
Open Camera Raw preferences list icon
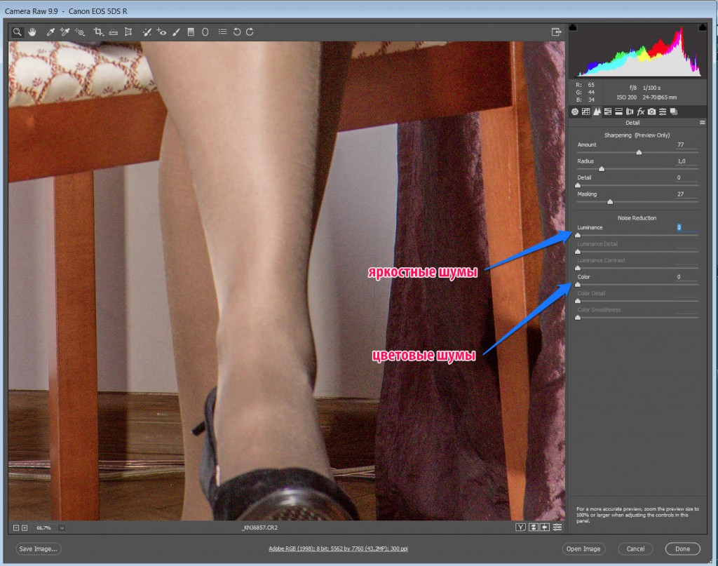pos(222,32)
